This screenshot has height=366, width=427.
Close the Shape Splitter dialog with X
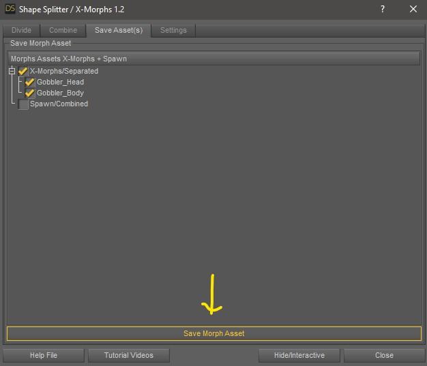[413, 10]
